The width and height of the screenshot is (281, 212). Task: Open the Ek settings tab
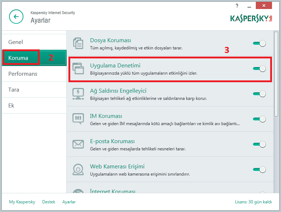click(34, 106)
